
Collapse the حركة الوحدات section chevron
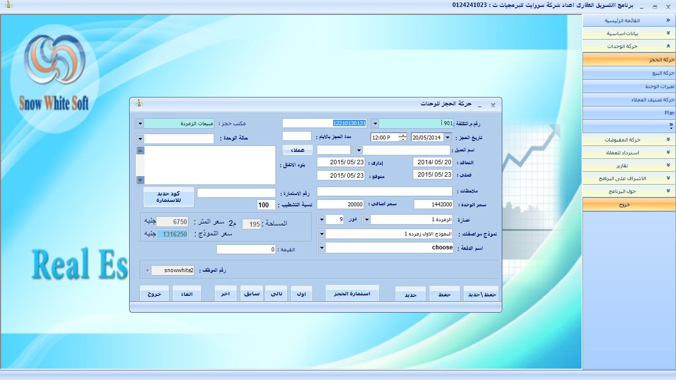(x=668, y=46)
